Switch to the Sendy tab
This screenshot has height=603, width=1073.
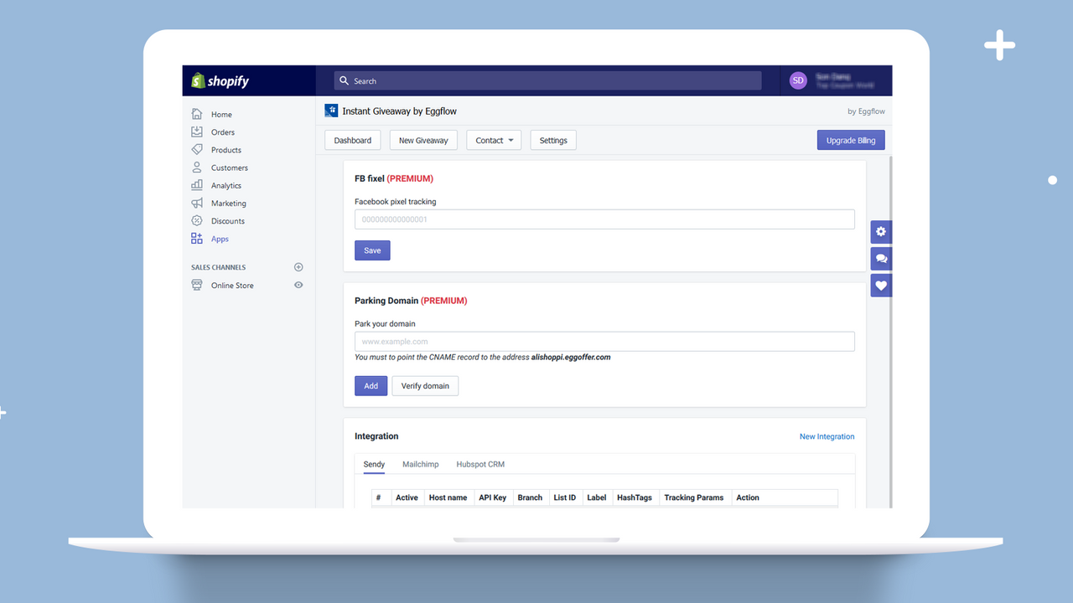click(374, 464)
